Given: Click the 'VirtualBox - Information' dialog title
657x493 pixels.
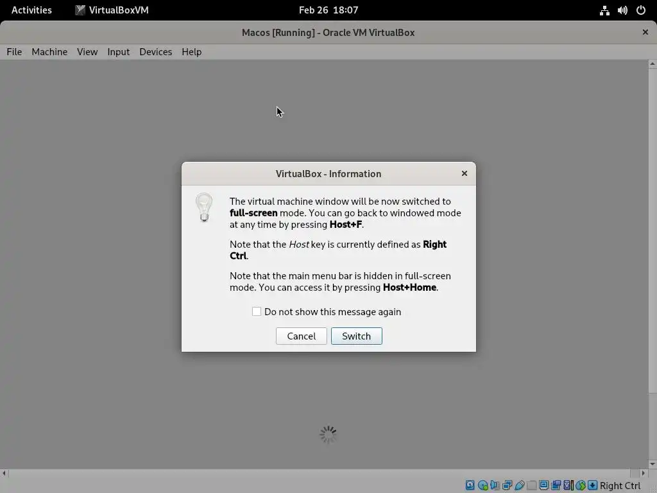Looking at the screenshot, I should (x=328, y=173).
